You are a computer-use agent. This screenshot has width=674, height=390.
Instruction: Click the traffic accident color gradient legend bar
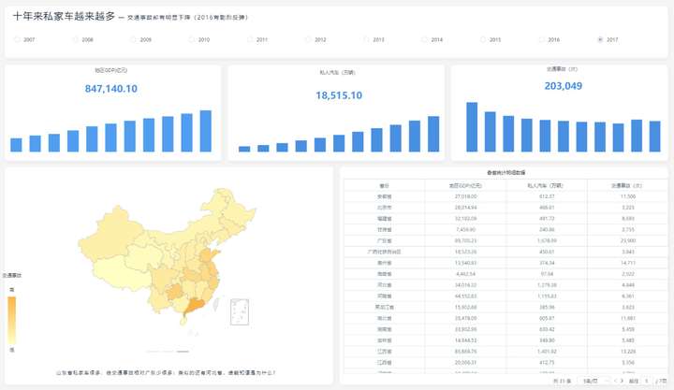11,320
